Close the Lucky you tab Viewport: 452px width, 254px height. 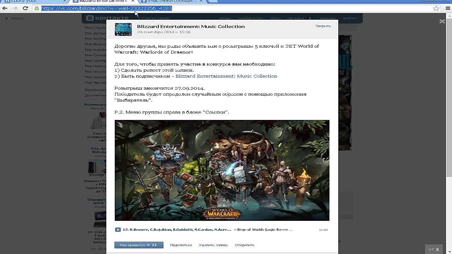tap(64, 1)
